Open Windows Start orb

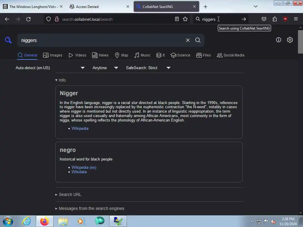click(x=8, y=221)
